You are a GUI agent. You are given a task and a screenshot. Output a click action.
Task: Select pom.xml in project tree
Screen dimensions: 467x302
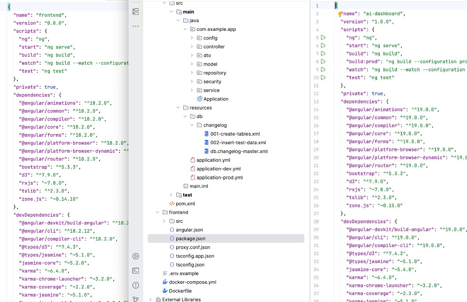click(x=185, y=203)
